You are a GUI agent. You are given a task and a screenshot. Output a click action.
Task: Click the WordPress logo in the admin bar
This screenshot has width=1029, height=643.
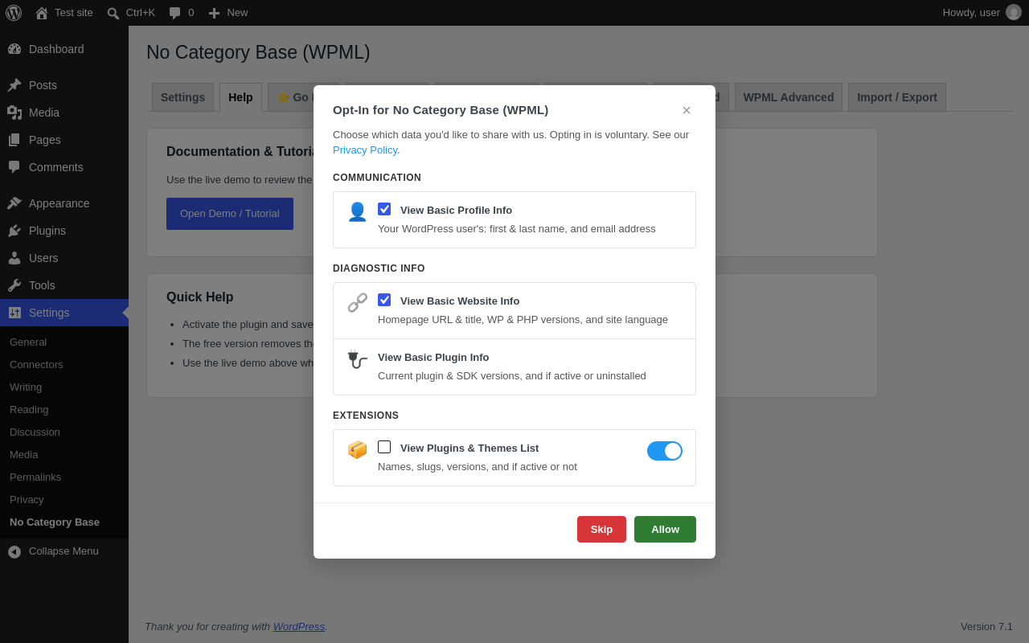(14, 13)
